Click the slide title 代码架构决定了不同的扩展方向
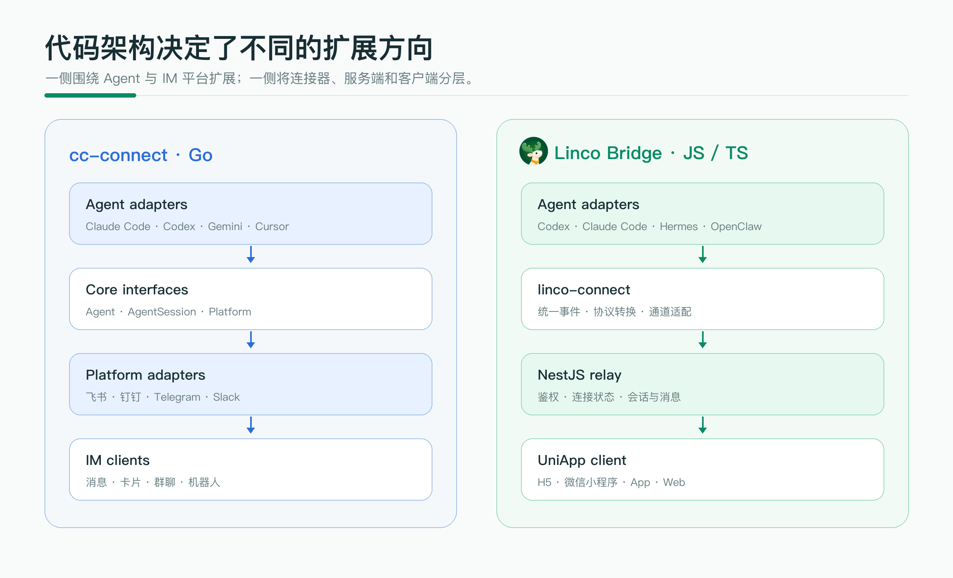953x578 pixels. pos(239,48)
